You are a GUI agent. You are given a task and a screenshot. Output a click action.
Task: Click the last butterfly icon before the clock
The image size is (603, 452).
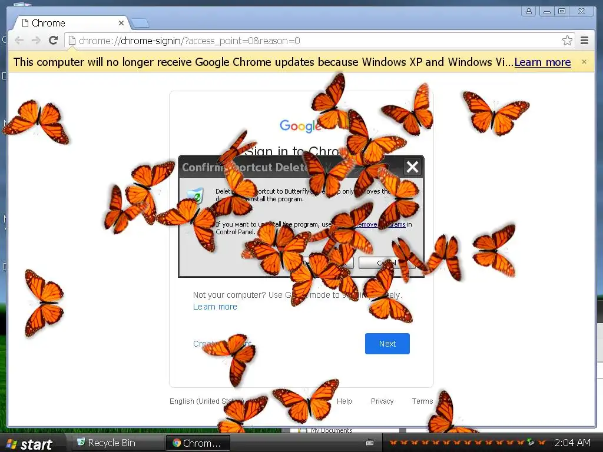coord(542,443)
